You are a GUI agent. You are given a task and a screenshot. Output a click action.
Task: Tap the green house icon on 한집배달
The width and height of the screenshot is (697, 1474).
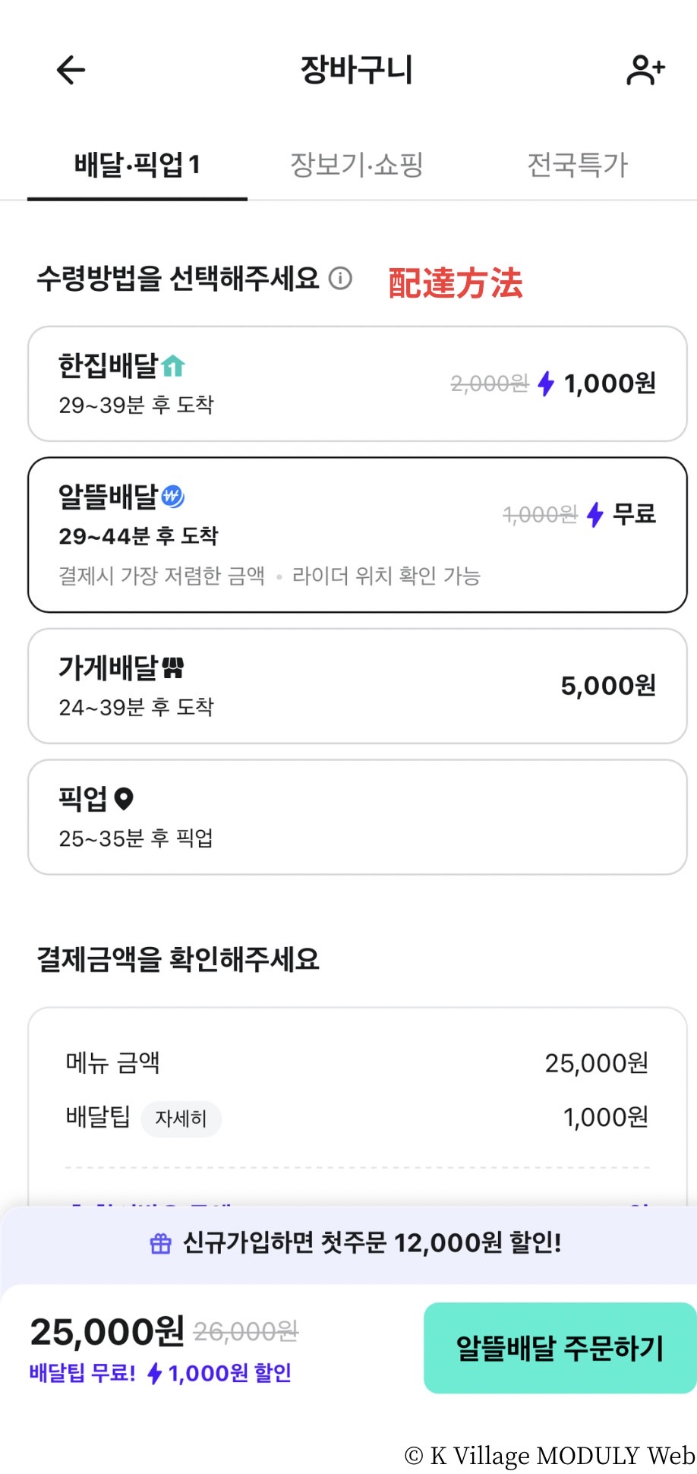click(x=173, y=366)
